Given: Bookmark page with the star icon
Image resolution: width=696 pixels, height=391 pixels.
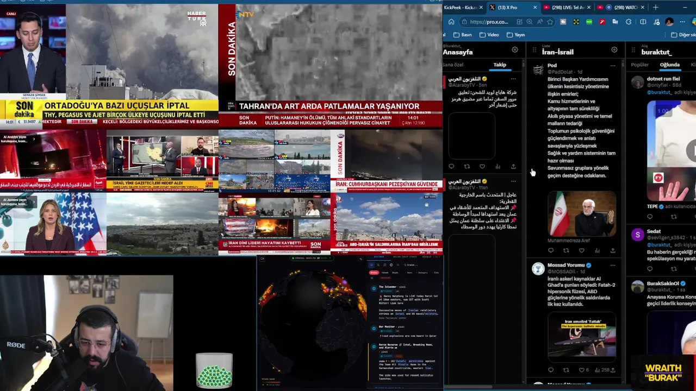Looking at the screenshot, I should tap(550, 22).
